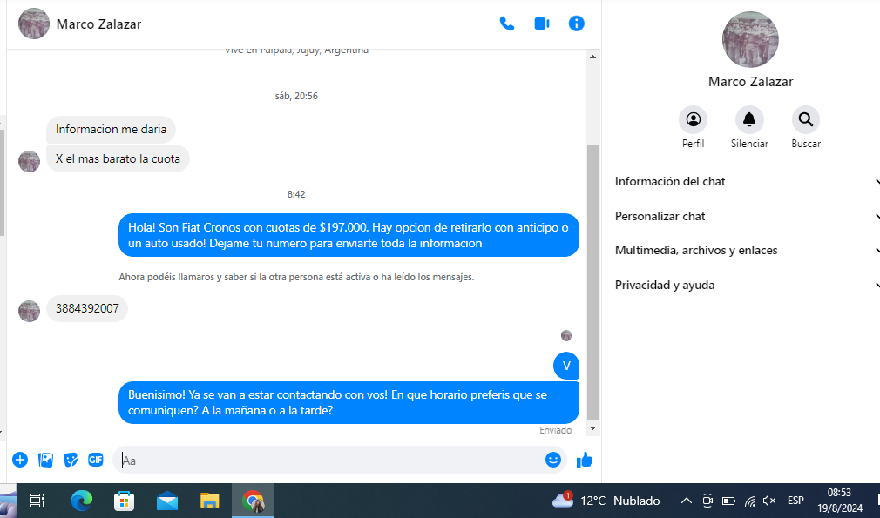Open more actions plus icon
880x518 pixels.
click(x=20, y=461)
